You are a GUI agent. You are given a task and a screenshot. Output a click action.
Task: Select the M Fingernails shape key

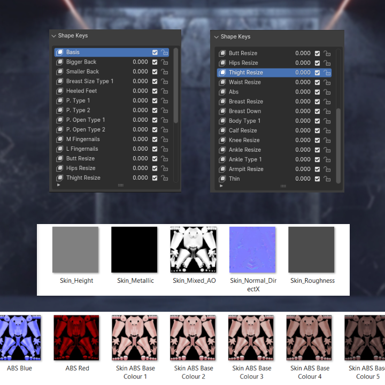click(x=83, y=139)
